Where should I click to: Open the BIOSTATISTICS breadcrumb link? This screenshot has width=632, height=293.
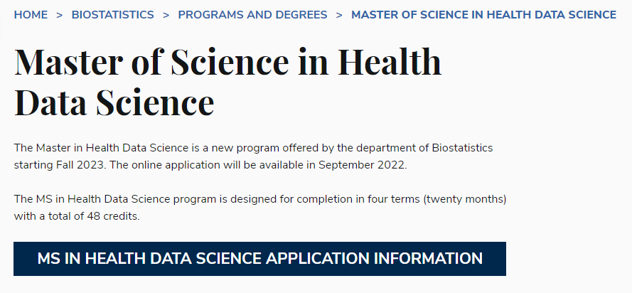click(112, 14)
